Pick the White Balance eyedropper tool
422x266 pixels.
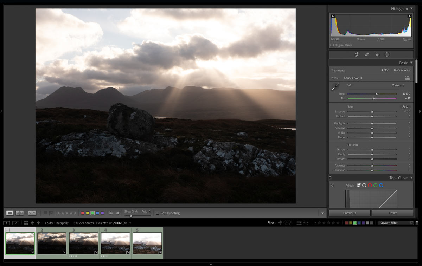pyautogui.click(x=335, y=87)
